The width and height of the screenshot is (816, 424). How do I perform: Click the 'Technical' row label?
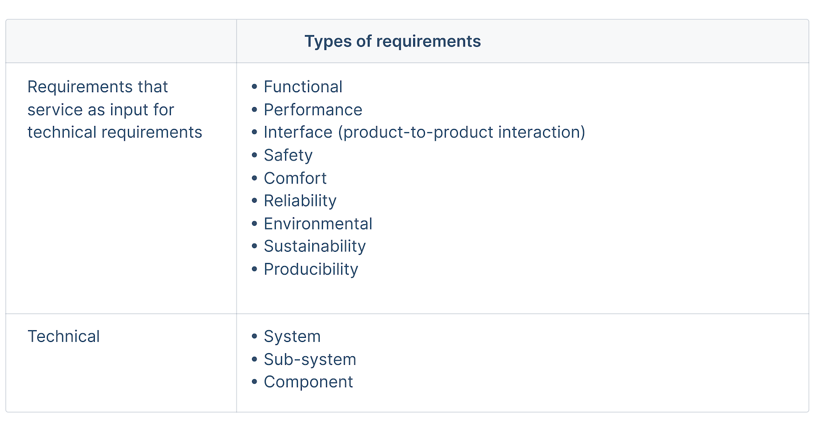64,336
